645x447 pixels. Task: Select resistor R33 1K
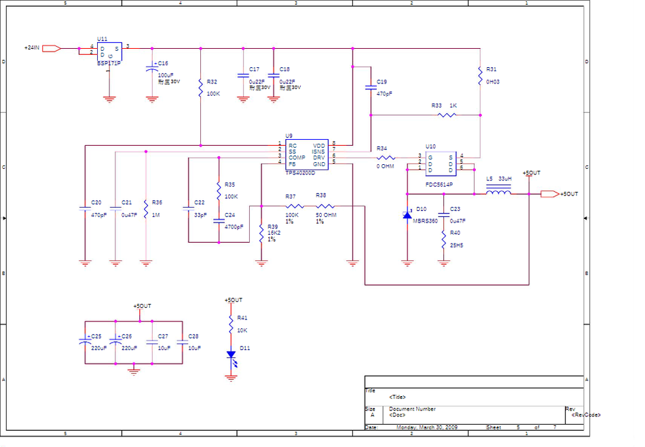pos(447,115)
